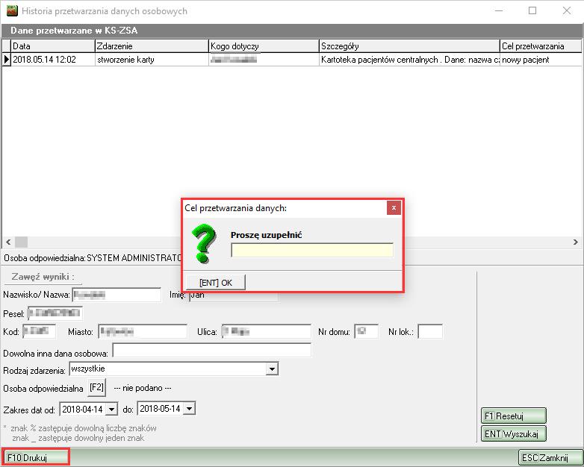
Task: Minimize the Historia przetwarzania window
Action: tap(499, 10)
